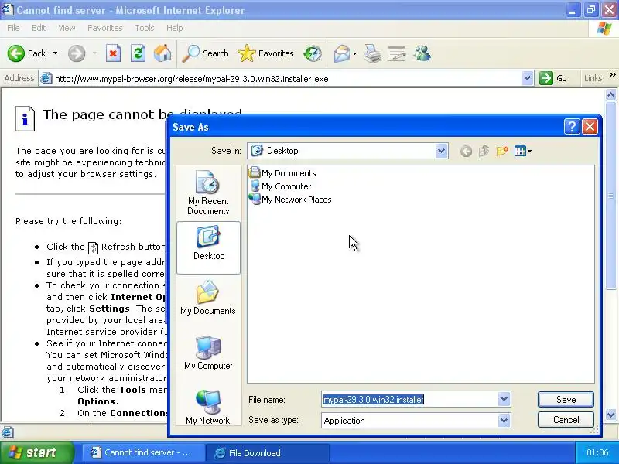Open the Help menu
The width and height of the screenshot is (619, 464).
tap(175, 28)
